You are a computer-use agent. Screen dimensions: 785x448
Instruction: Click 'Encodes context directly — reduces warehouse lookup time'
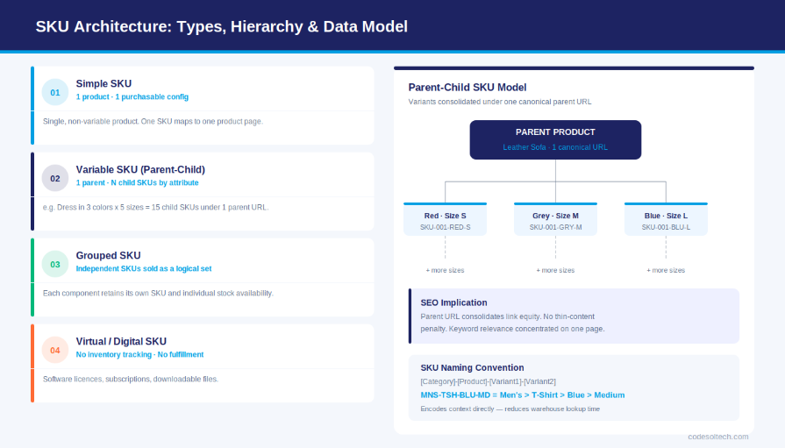pos(510,409)
